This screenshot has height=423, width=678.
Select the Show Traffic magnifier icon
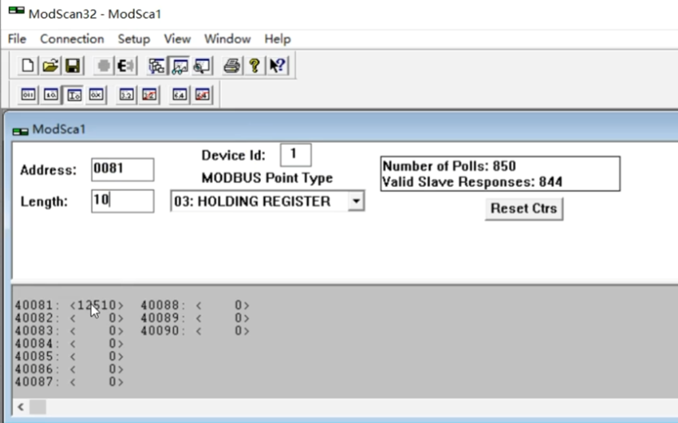(x=202, y=66)
